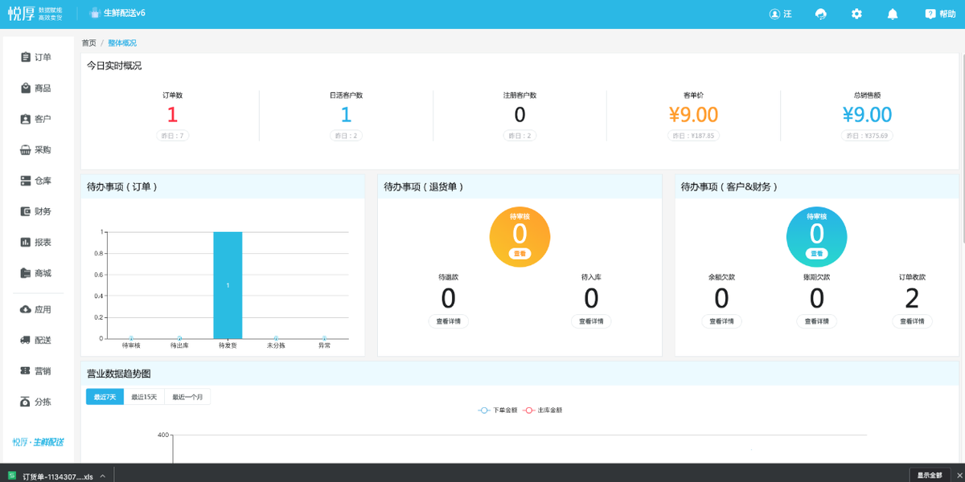Click 首页 breadcrumb link

pyautogui.click(x=88, y=43)
